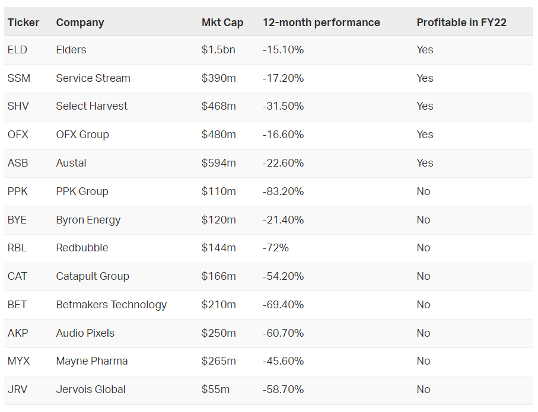Click Redbubble's -72% performance figure
The height and width of the screenshot is (412, 538).
point(275,248)
